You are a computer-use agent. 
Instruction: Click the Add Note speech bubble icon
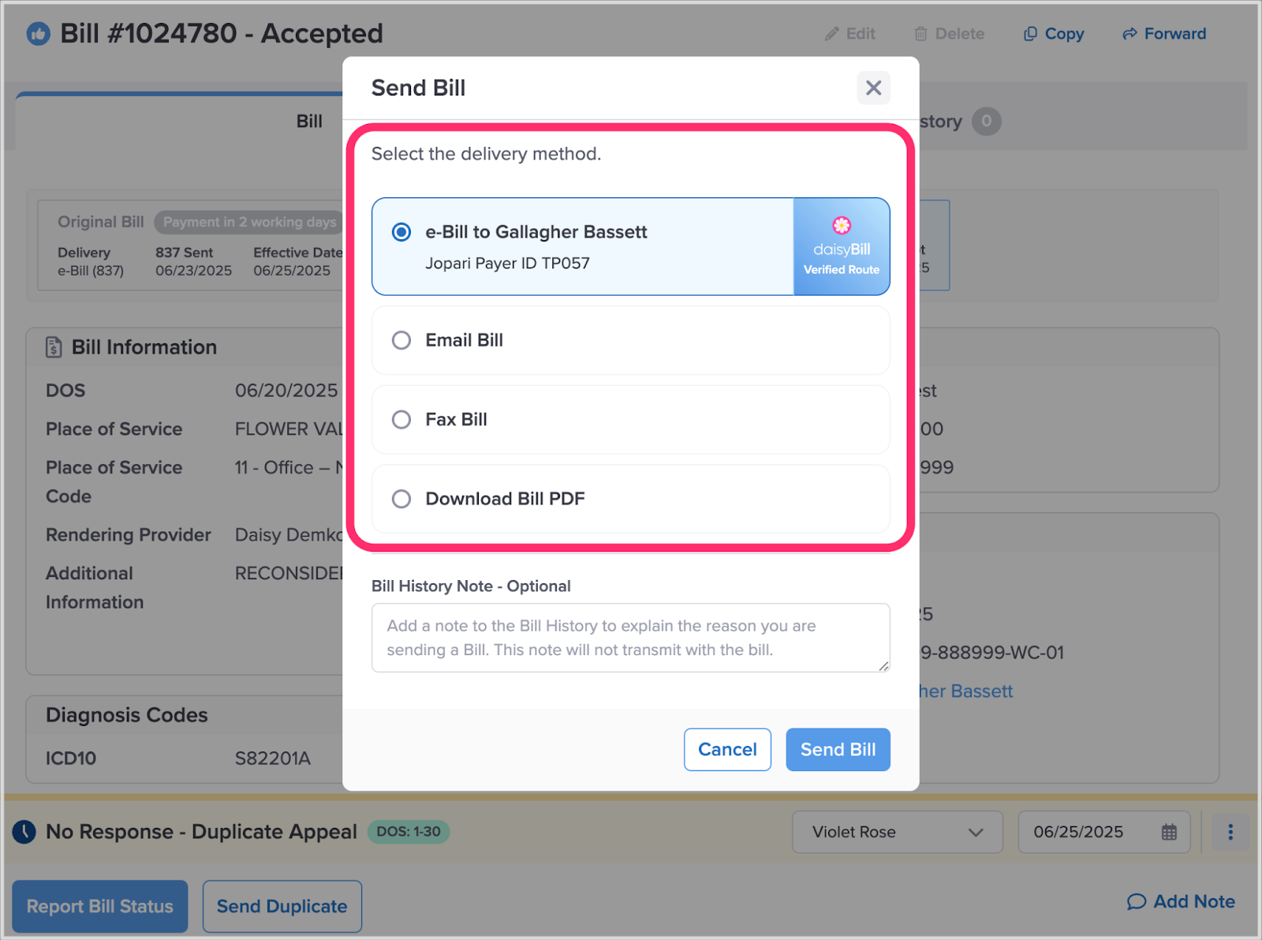(x=1137, y=901)
